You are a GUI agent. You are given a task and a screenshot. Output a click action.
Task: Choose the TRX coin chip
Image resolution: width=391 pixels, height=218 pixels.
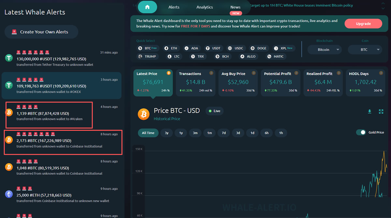click(x=198, y=56)
